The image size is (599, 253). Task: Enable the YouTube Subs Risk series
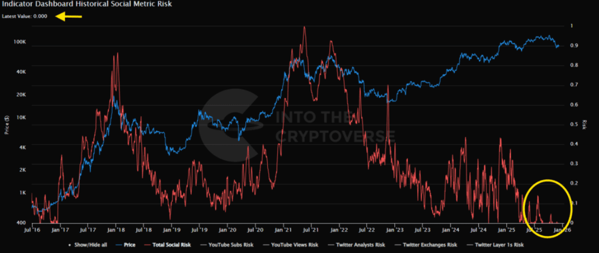point(231,245)
